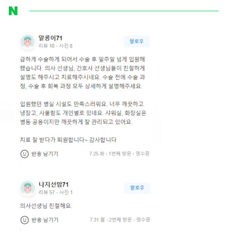Click the smiley icon under 알콩이71's review

click(x=25, y=154)
